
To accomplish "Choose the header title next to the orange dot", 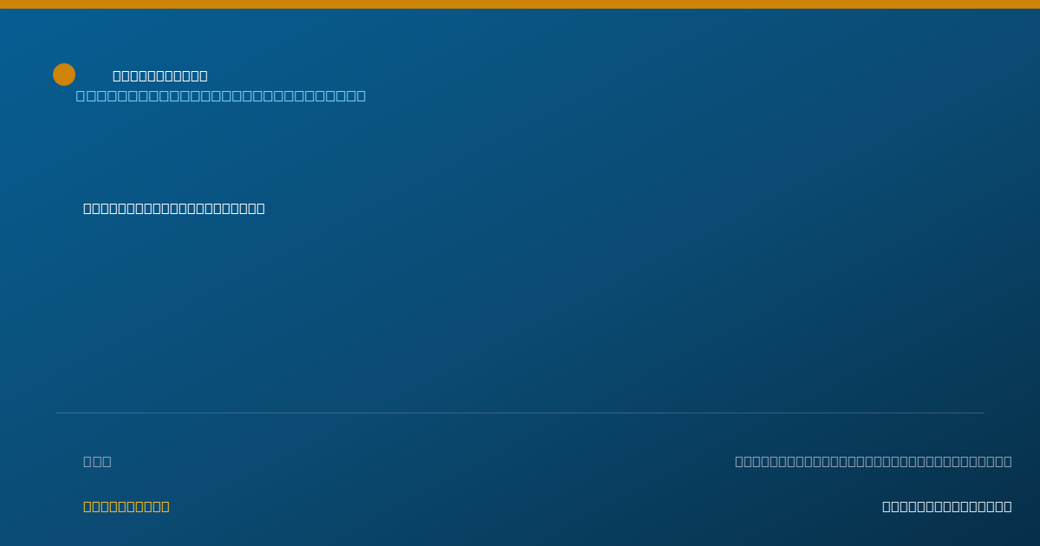I will click(x=160, y=75).
